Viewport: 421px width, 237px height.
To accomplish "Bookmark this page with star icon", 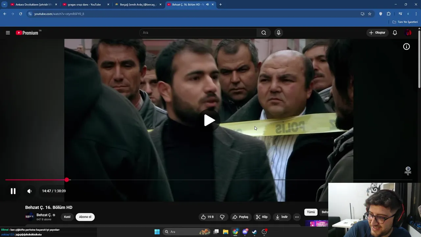I will coord(370,14).
